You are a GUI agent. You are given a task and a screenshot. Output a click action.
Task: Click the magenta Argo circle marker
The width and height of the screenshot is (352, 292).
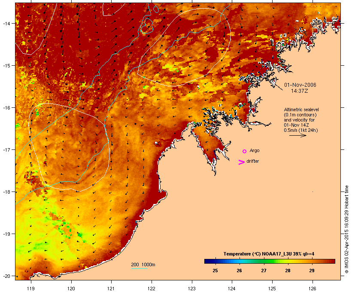point(245,151)
